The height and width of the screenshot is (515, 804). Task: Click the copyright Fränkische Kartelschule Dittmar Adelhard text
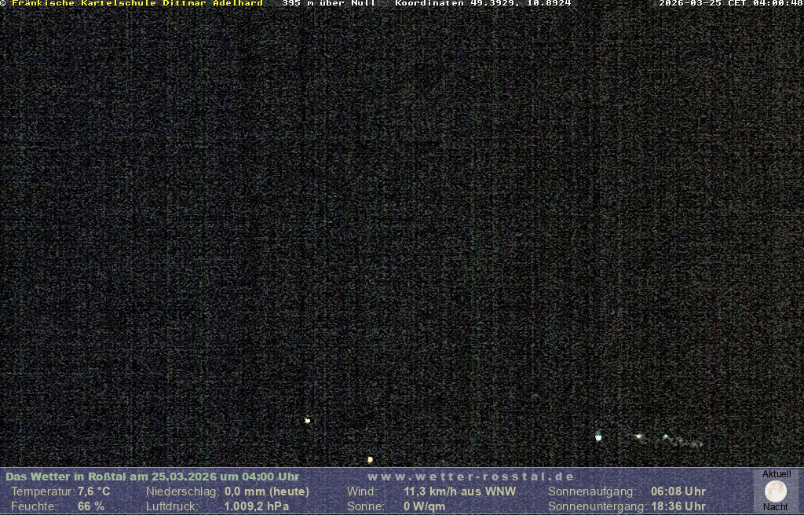pos(132,4)
